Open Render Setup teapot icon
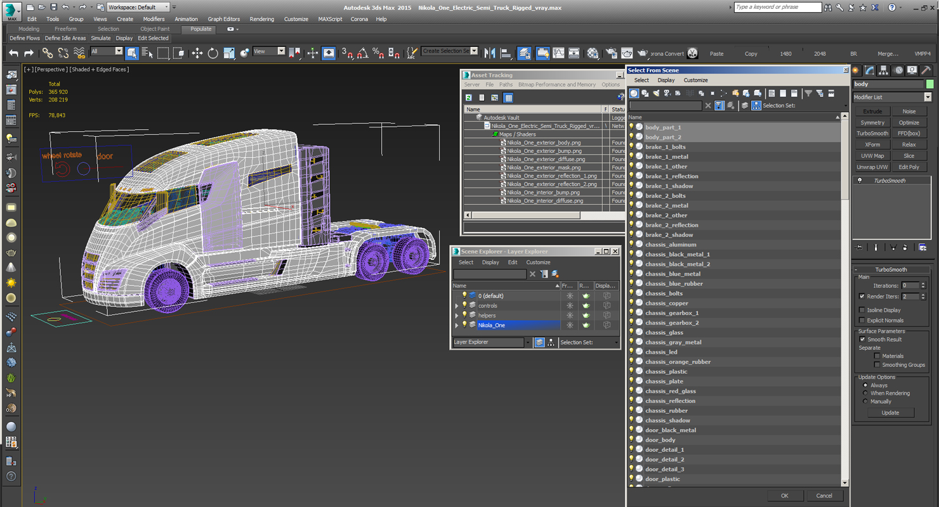 (x=612, y=53)
